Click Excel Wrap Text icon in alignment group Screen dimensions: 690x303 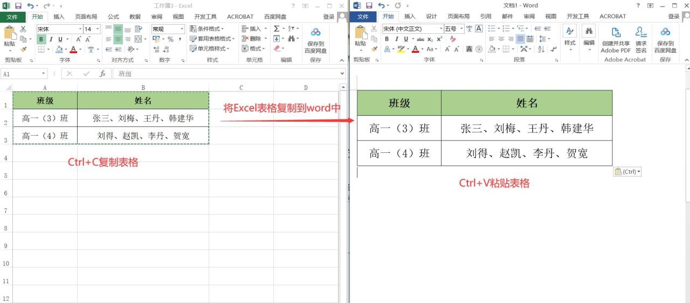coord(139,29)
